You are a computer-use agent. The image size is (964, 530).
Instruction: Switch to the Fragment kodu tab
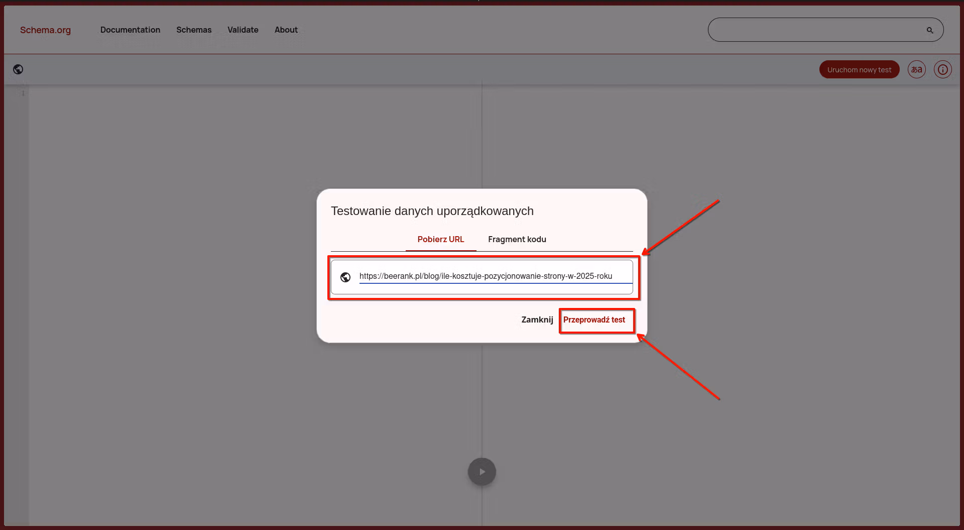coord(517,239)
